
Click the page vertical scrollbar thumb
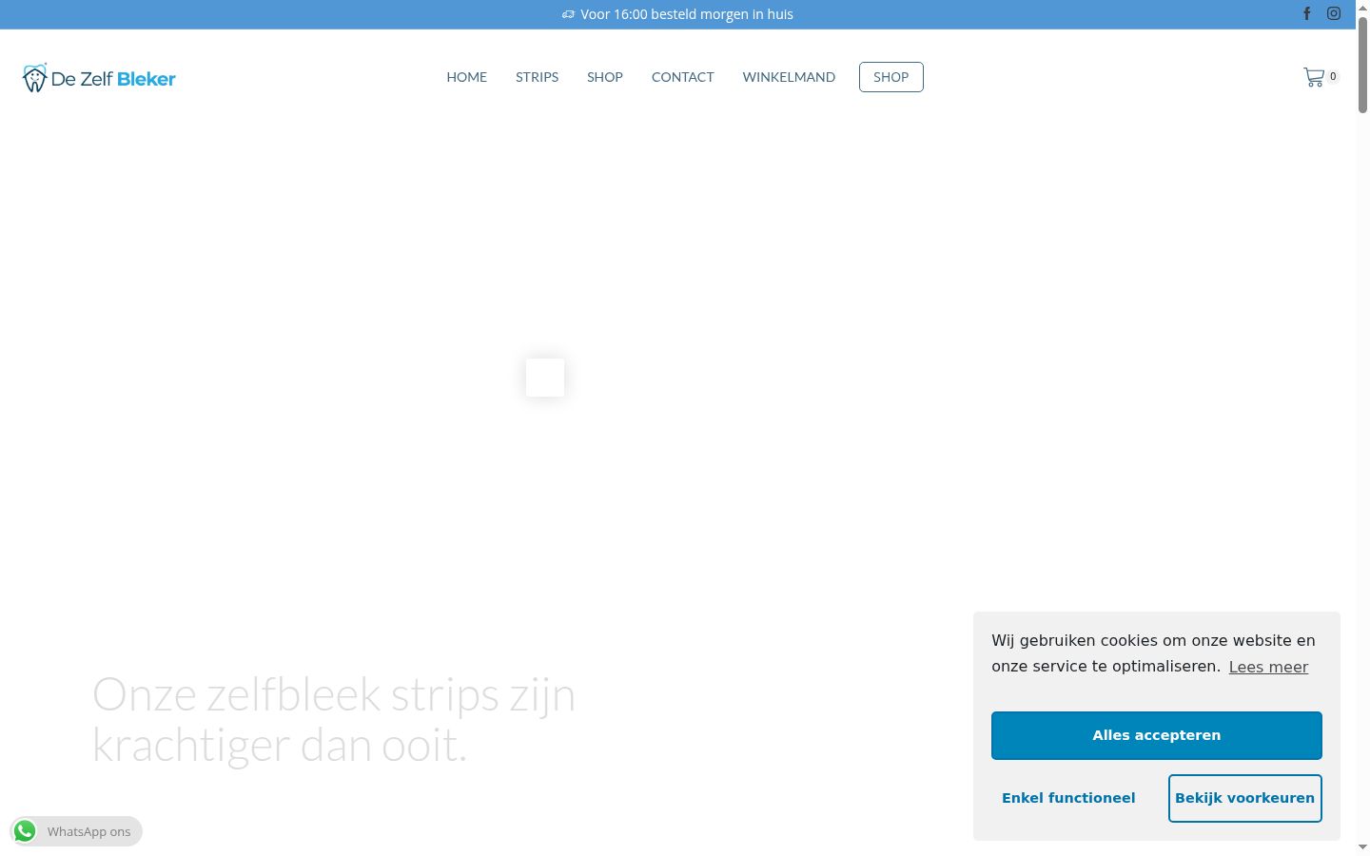pyautogui.click(x=1362, y=65)
